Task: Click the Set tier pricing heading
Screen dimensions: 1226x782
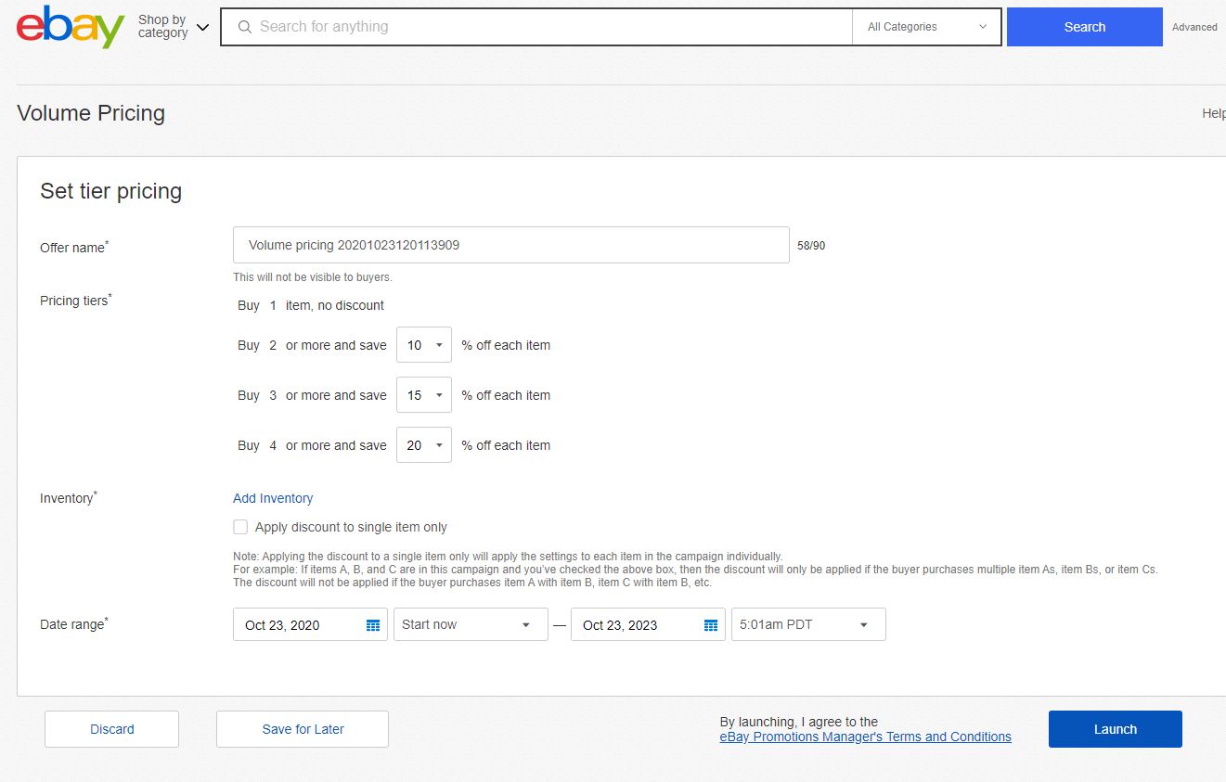Action: [111, 191]
